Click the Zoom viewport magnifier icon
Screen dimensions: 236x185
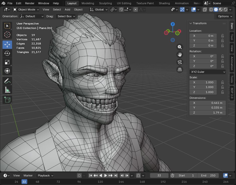click(180, 47)
